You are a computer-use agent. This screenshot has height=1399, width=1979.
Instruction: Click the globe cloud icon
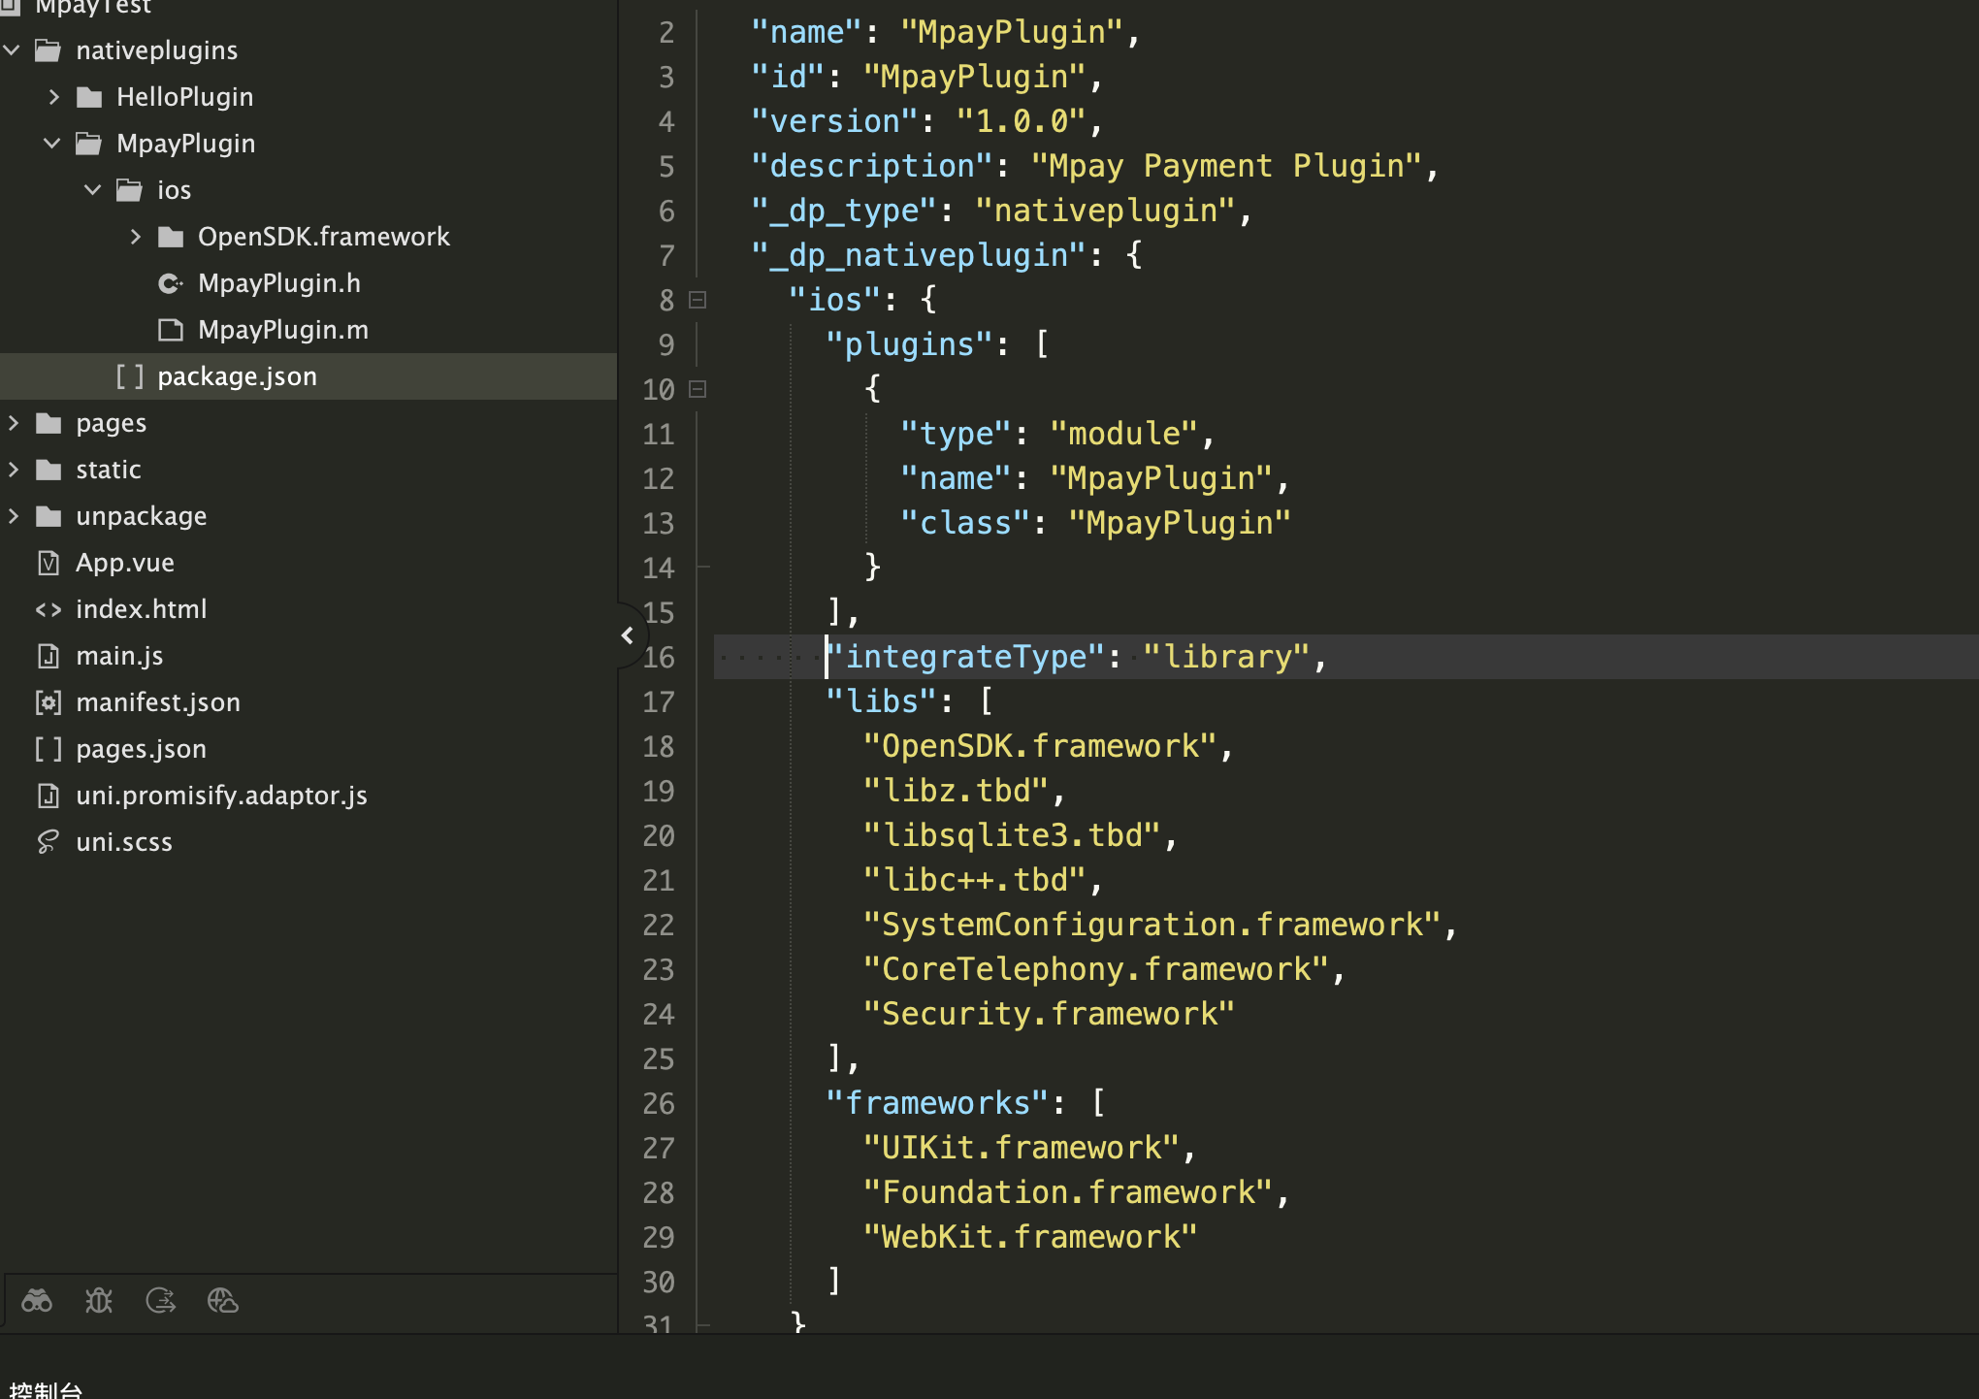point(223,1300)
